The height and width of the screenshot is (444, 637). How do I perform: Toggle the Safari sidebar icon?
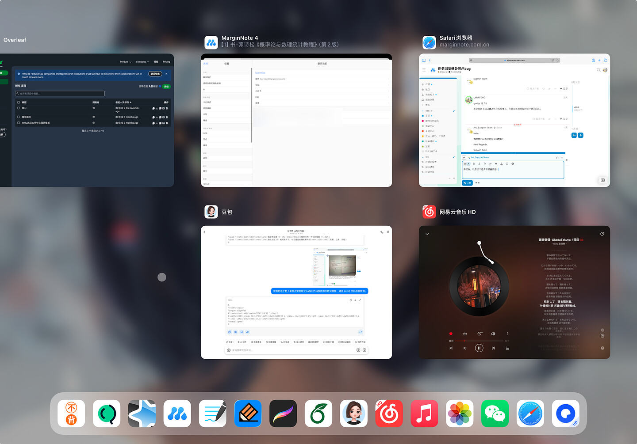[423, 60]
